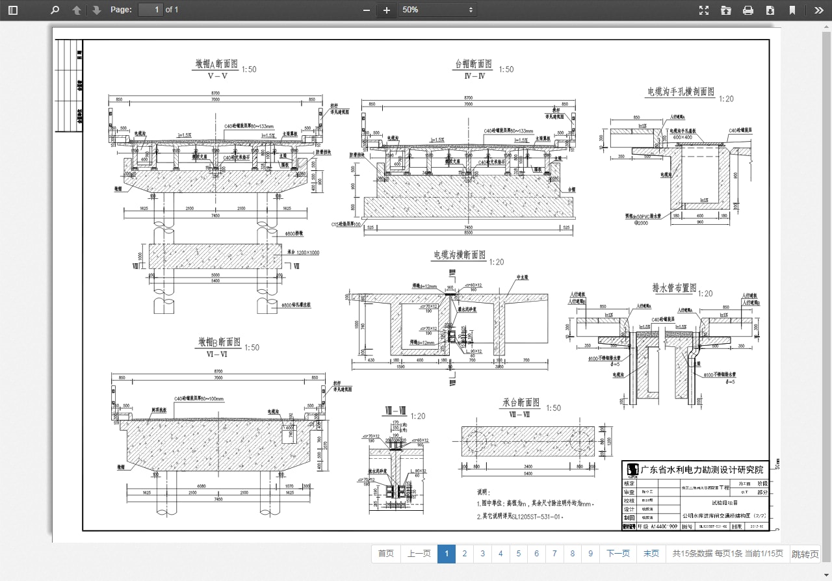Screen dimensions: 832x581
Task: Open a file from toolbar
Action: 726,10
